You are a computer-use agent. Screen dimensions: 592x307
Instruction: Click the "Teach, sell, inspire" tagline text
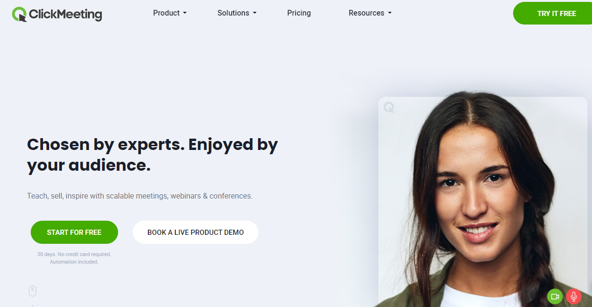(140, 196)
